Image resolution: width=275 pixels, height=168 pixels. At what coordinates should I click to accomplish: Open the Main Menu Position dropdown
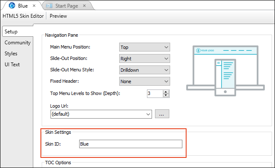click(x=144, y=47)
